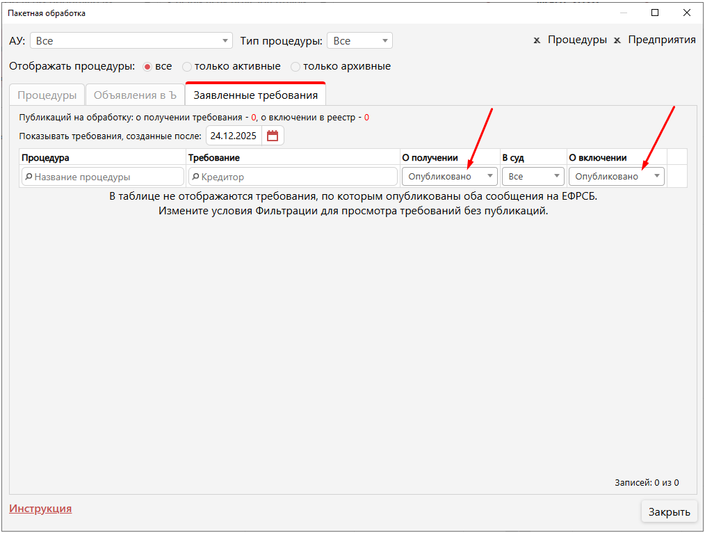Screen dimensions: 705x533
Task: Switch to the Процедуры tab
Action: [47, 95]
